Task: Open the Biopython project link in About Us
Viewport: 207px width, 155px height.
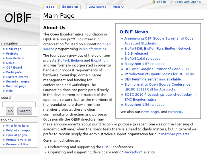Action: (x=99, y=60)
